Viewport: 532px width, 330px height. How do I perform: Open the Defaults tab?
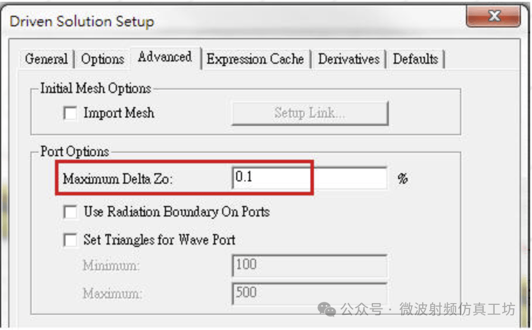point(415,59)
